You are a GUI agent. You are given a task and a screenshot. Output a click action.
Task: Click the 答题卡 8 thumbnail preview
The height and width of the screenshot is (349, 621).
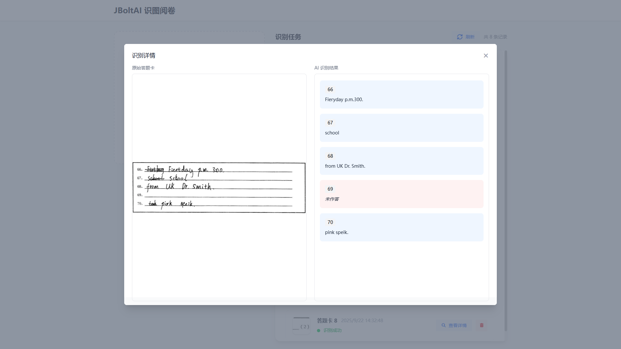(301, 325)
